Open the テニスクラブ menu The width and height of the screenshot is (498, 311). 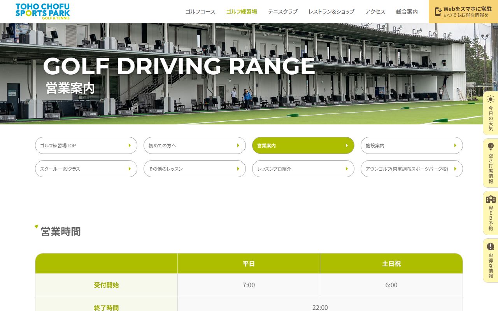tap(283, 12)
